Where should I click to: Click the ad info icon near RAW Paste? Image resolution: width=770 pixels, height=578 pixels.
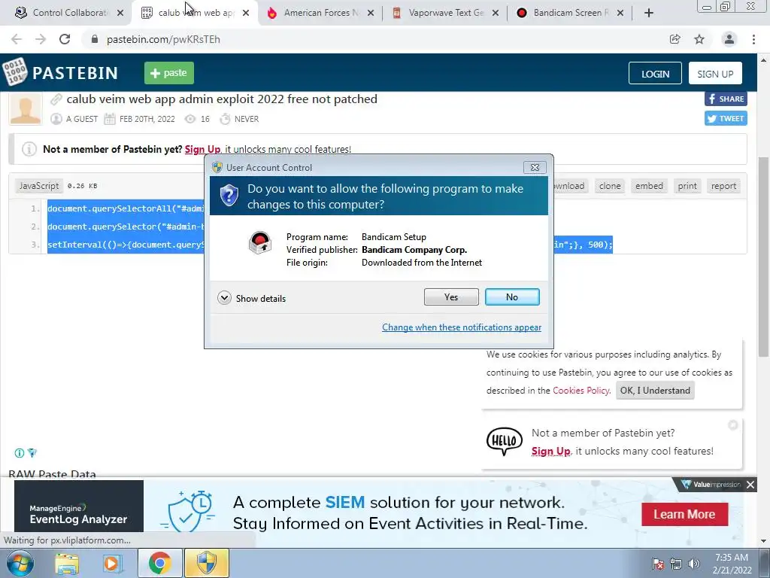19,452
